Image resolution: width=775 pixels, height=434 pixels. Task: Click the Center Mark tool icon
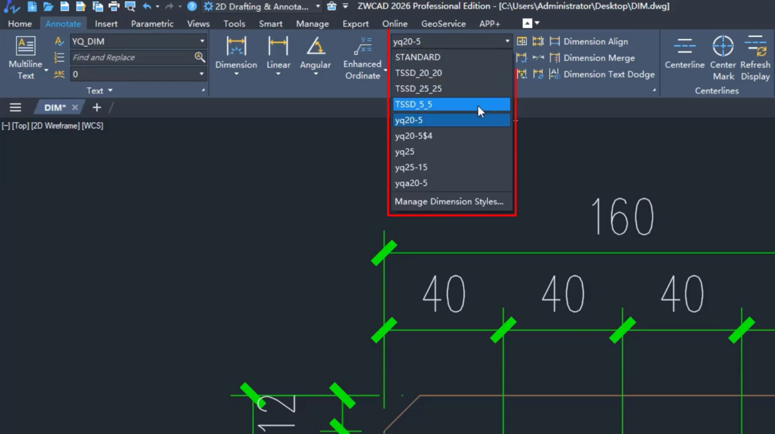pyautogui.click(x=723, y=46)
